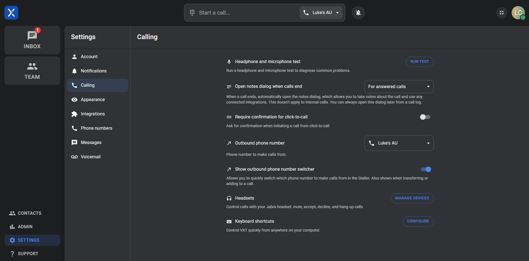Viewport: 529px width, 261px height.
Task: Open the Inbox with the unread badge
Action: point(32,40)
